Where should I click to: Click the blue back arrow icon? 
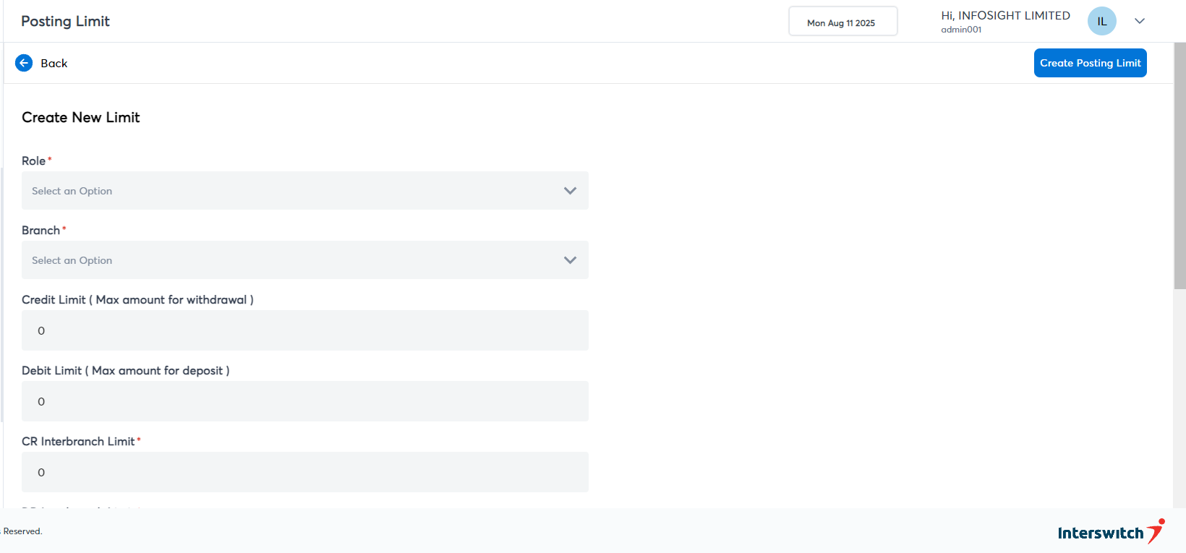click(x=24, y=63)
